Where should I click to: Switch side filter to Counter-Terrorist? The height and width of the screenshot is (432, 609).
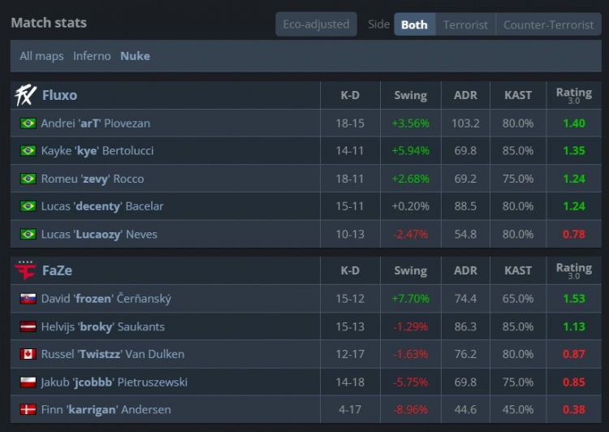[x=548, y=24]
